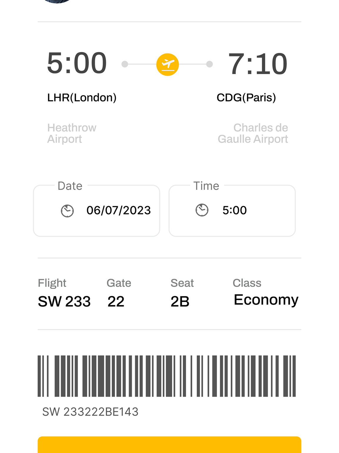Screen dimensions: 339x453
Task: Click the LHR(London) origin label
Action: 82,98
